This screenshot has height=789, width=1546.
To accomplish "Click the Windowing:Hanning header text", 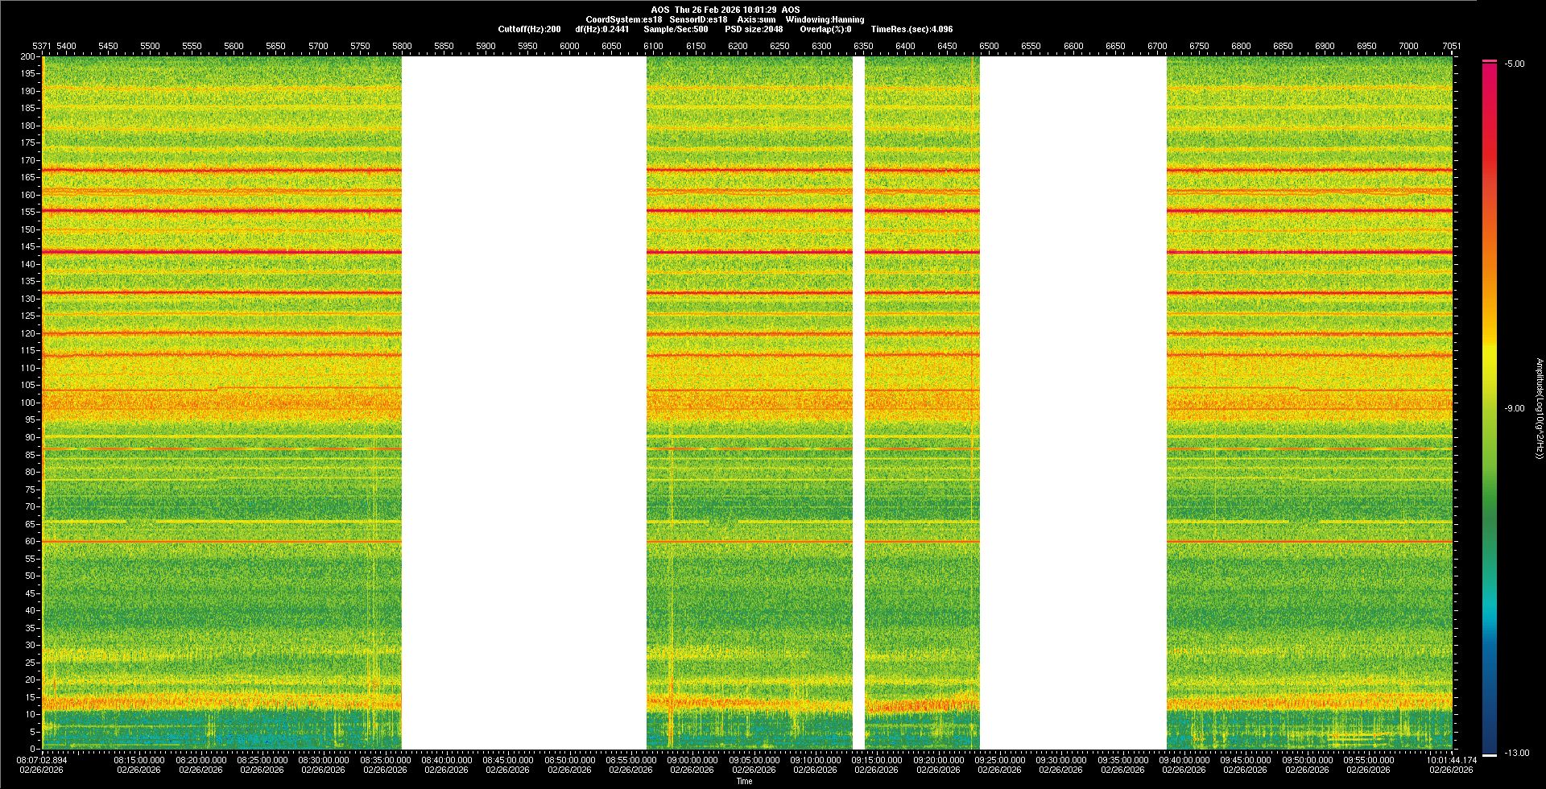I will coord(825,19).
